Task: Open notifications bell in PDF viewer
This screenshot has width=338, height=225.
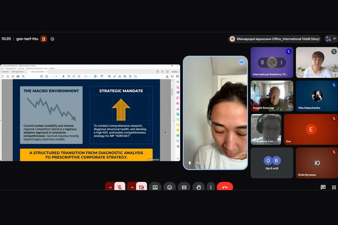Action: click(x=163, y=72)
